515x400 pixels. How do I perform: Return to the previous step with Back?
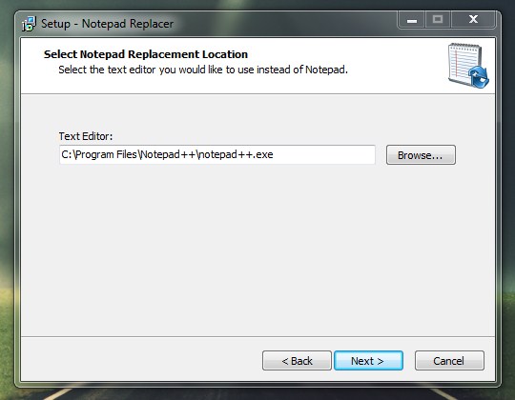[297, 360]
